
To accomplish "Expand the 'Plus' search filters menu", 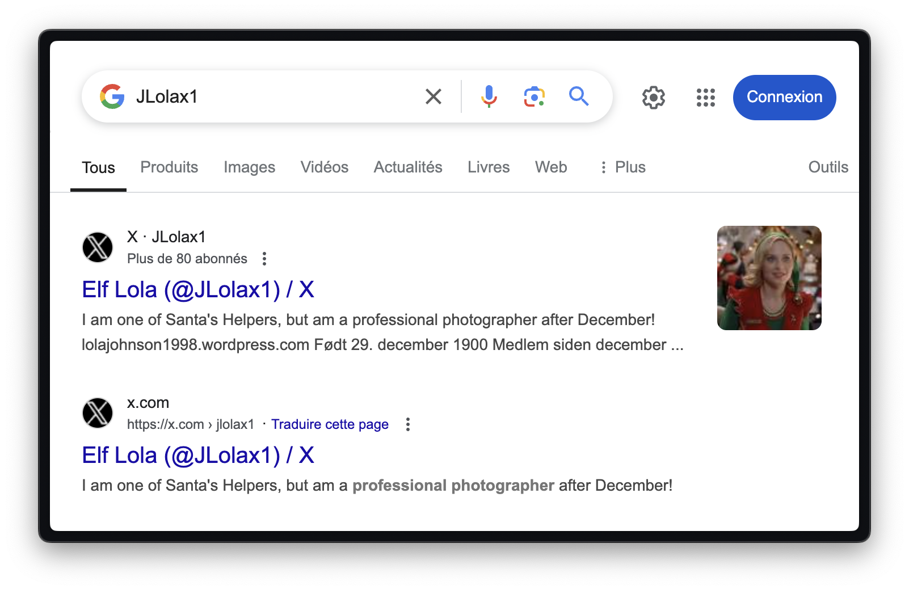I will (x=622, y=167).
